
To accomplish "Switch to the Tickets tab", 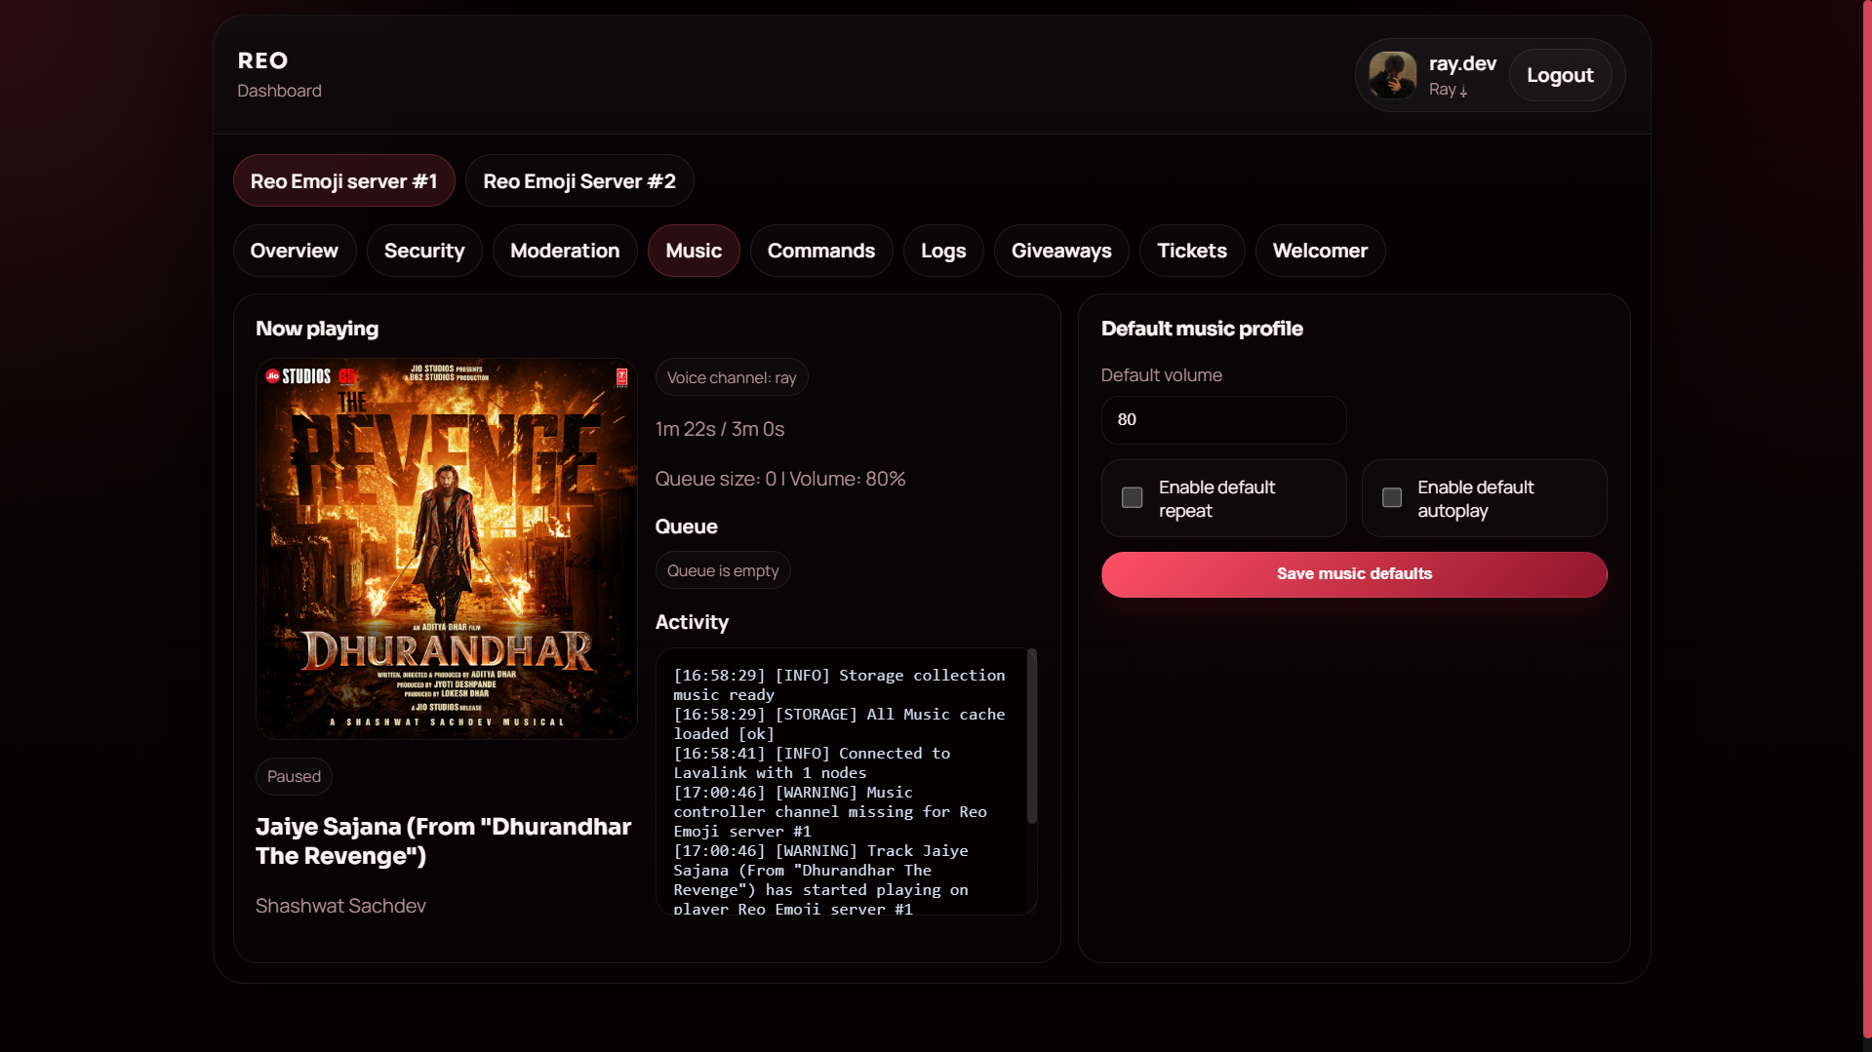I will (1192, 251).
